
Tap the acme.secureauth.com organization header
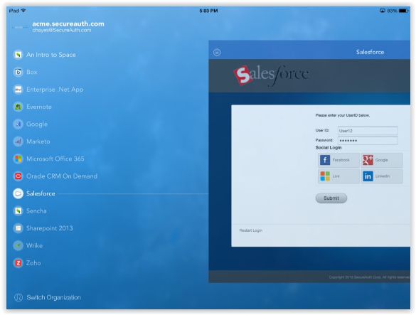tap(68, 23)
